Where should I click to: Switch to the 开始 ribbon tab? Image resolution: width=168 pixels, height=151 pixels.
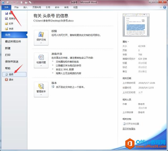click(16, 7)
